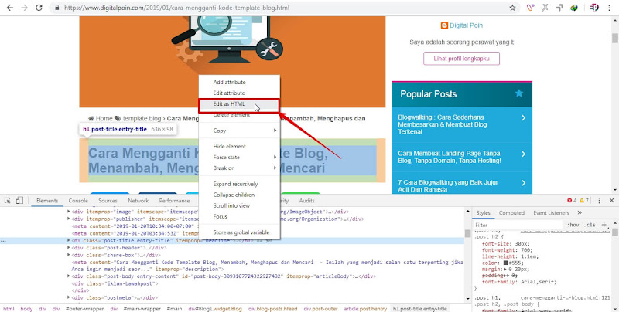This screenshot has width=619, height=312.
Task: Expand the post-body entry-content div node
Action: 69,276
